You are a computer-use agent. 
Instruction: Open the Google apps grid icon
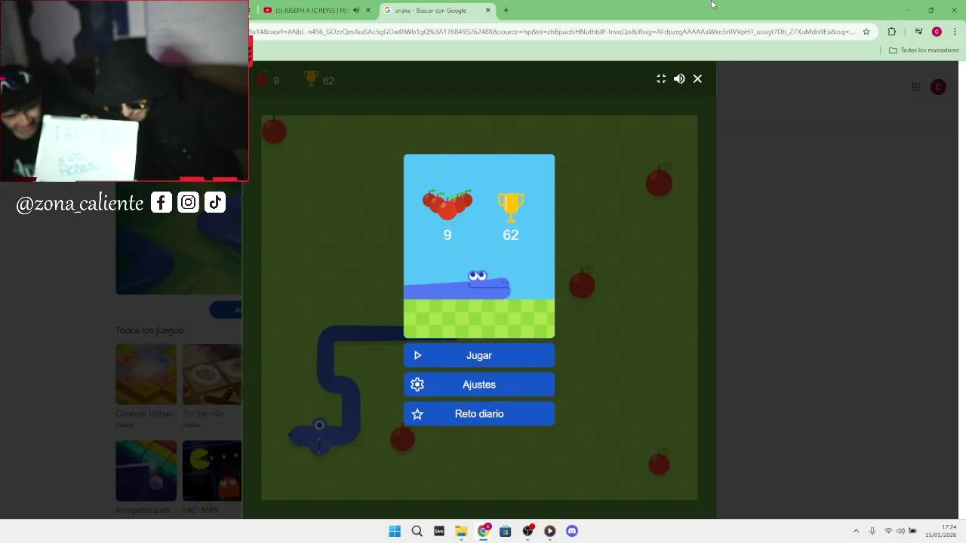[915, 87]
